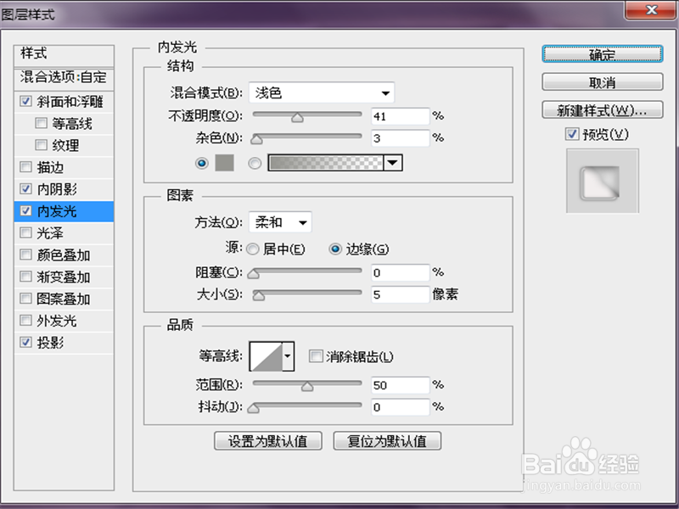Click the 范围 slider handle
This screenshot has height=509, width=679.
(x=307, y=386)
